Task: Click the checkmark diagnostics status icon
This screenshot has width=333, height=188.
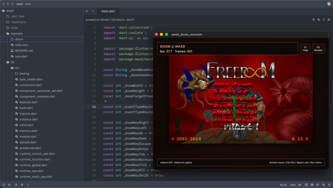Action: [x=28, y=185]
